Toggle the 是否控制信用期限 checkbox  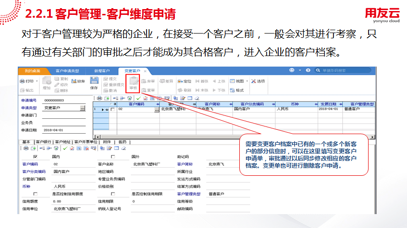112,194
